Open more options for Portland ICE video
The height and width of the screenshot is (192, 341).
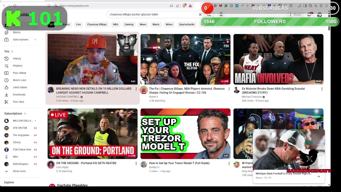pyautogui.click(x=136, y=163)
